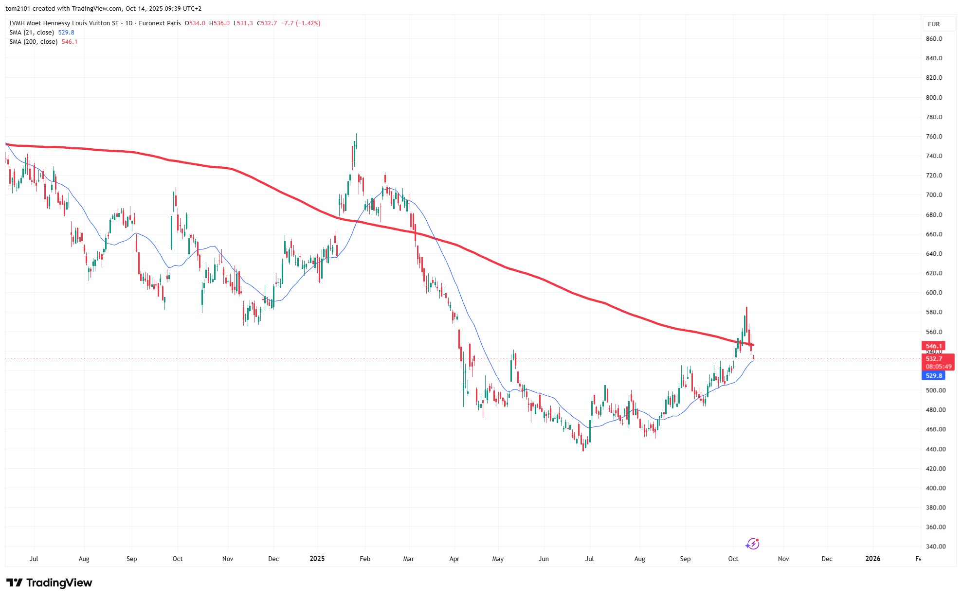Select the SMA (200, close) legend entry
The image size is (962, 599).
point(33,42)
